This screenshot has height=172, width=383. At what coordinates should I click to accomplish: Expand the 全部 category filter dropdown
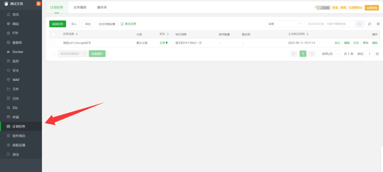(284, 24)
